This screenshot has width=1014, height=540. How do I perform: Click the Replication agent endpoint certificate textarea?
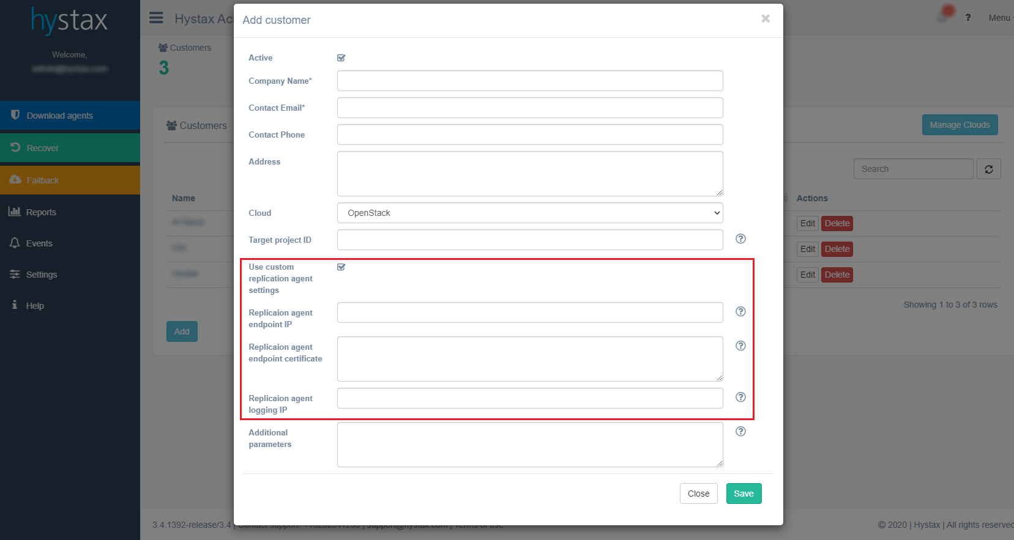(530, 359)
